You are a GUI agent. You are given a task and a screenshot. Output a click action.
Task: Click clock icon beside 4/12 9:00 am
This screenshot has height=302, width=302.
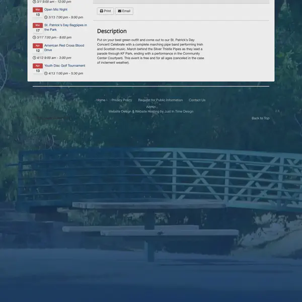click(x=34, y=58)
